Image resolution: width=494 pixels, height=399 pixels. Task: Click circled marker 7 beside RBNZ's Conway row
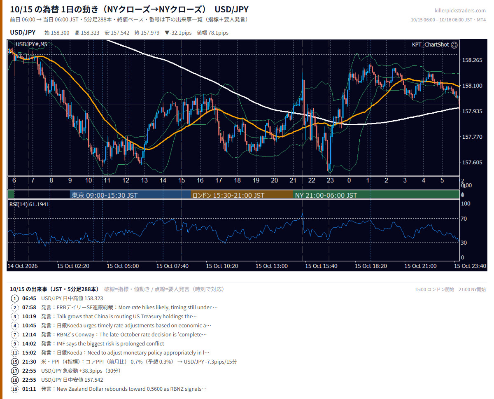15,335
